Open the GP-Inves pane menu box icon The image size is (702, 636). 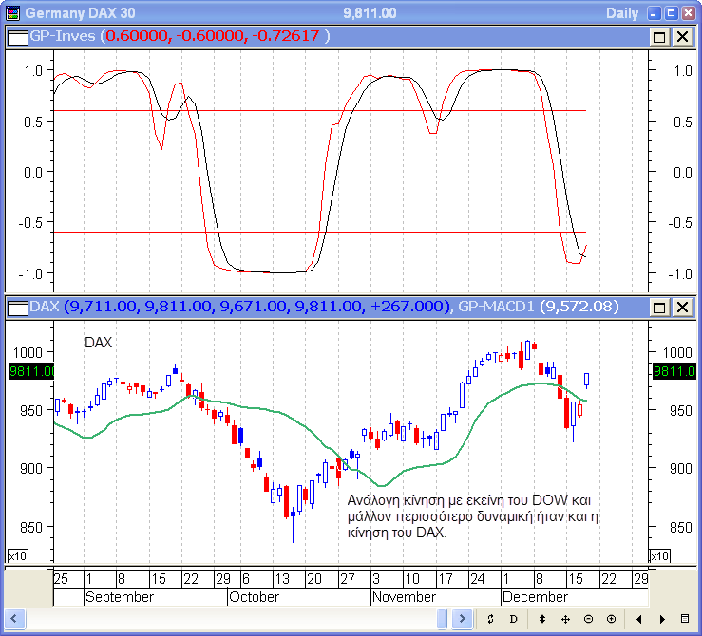pyautogui.click(x=17, y=36)
